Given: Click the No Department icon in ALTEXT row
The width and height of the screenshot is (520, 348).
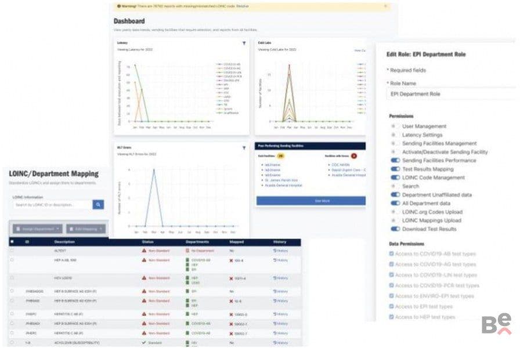Looking at the screenshot, I should click(x=187, y=251).
